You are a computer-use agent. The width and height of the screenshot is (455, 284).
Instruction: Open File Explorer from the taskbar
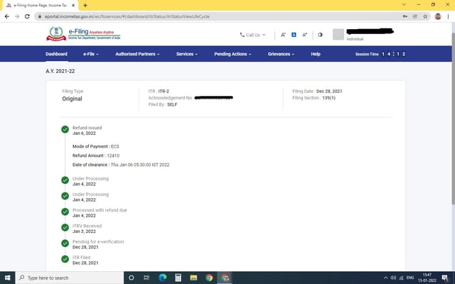pos(193,278)
